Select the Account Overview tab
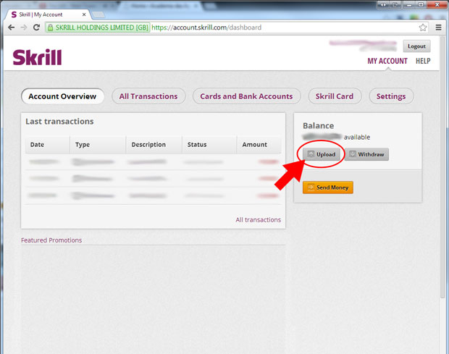The image size is (449, 354). (62, 96)
